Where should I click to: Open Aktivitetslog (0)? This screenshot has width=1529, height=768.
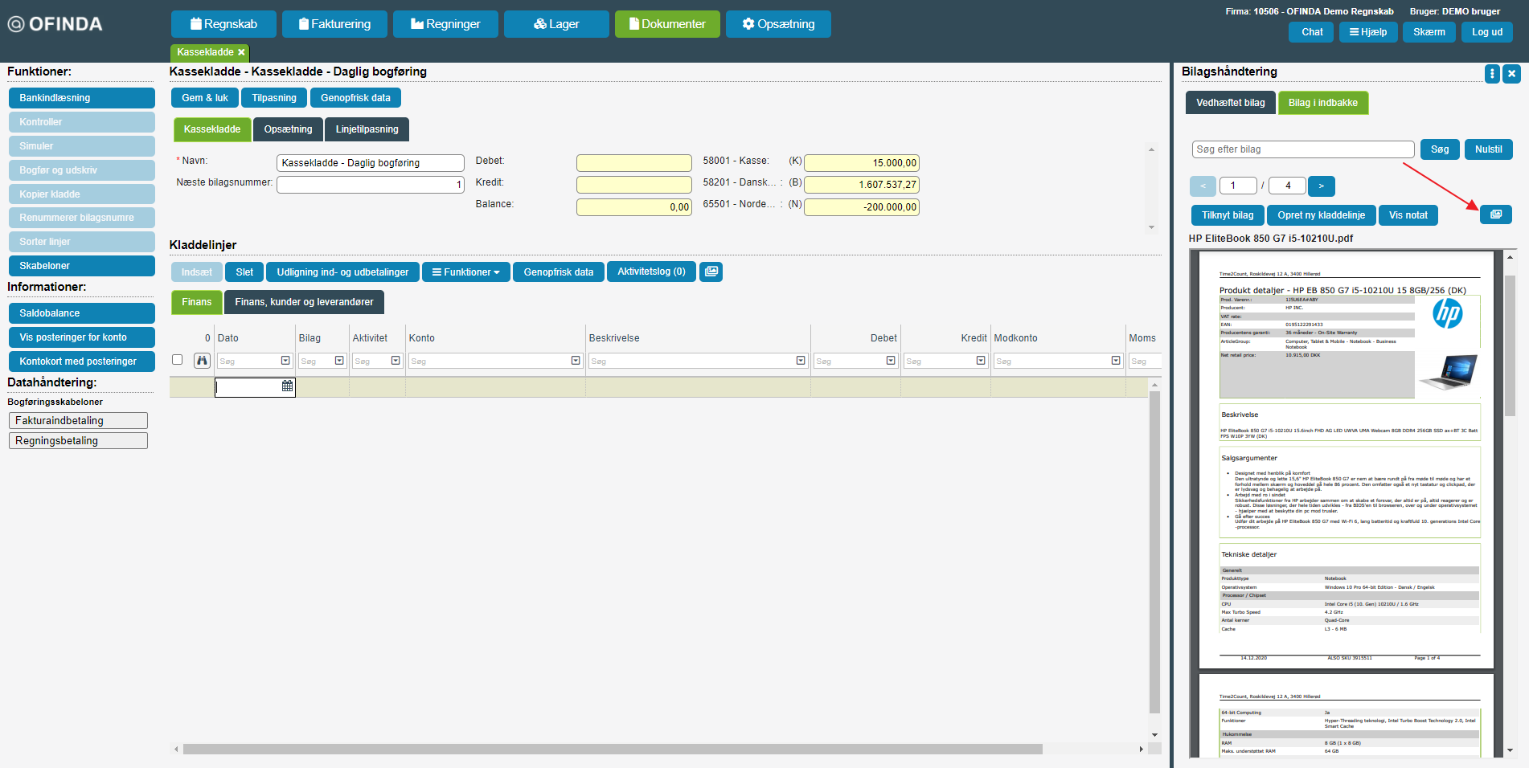tap(651, 272)
